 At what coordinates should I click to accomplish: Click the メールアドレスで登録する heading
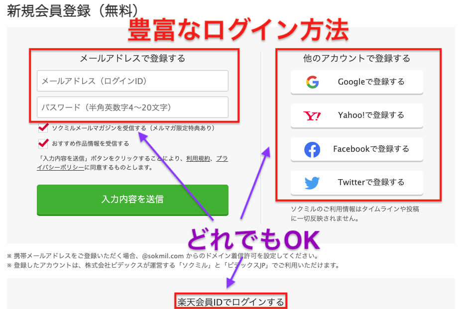pos(132,58)
